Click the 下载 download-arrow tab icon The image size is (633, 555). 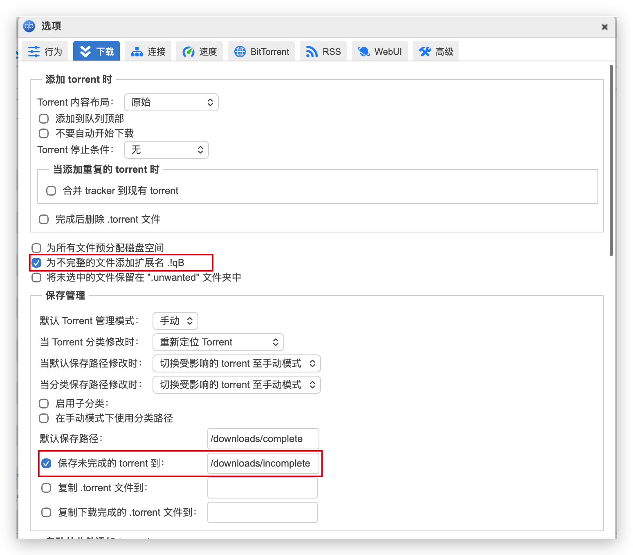[x=86, y=51]
